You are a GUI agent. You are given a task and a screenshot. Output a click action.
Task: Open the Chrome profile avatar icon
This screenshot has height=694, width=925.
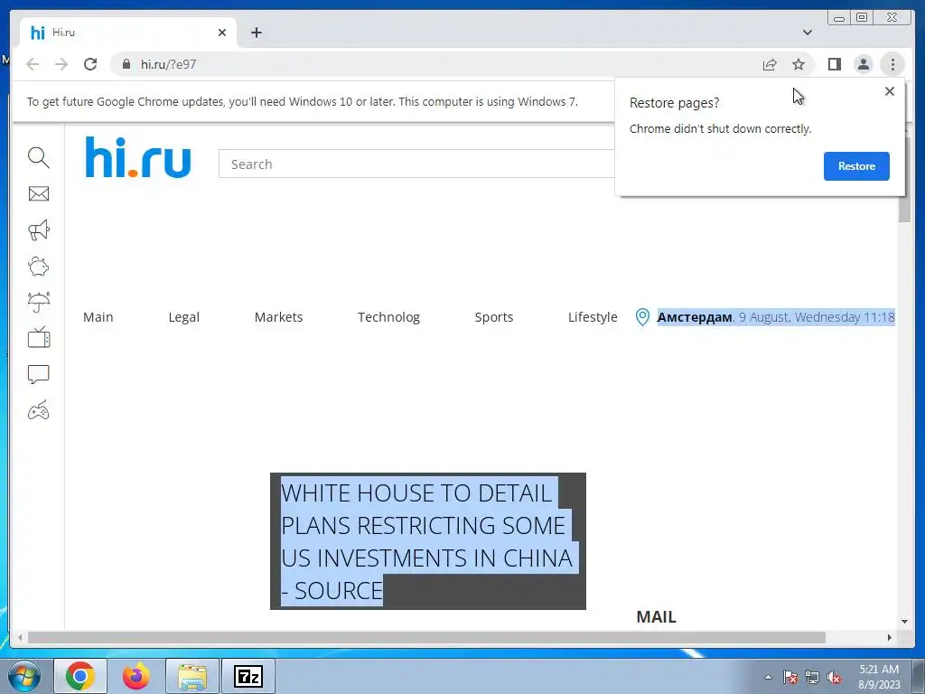(863, 64)
